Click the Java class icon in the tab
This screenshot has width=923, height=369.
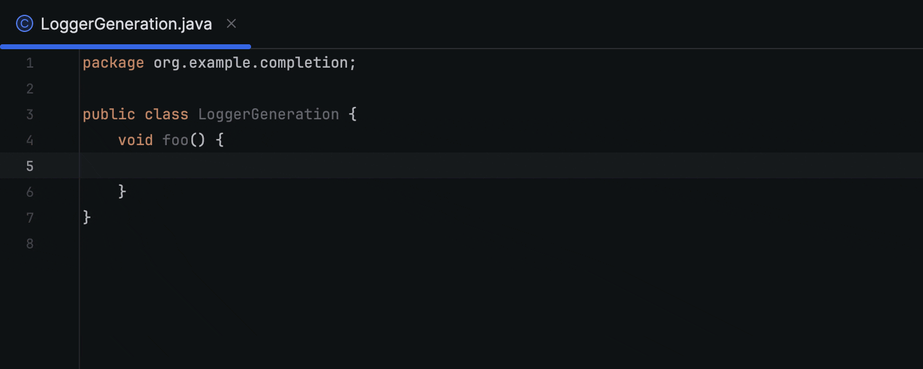[24, 23]
